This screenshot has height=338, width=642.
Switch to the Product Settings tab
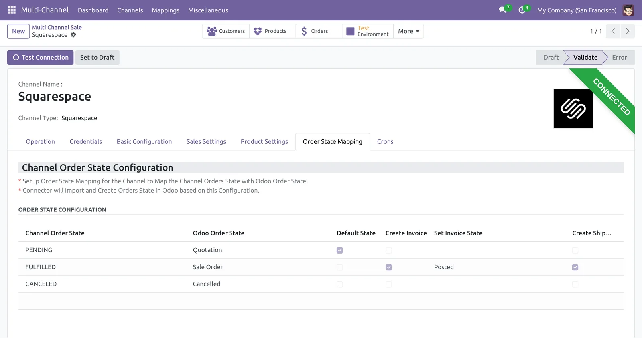pos(264,141)
